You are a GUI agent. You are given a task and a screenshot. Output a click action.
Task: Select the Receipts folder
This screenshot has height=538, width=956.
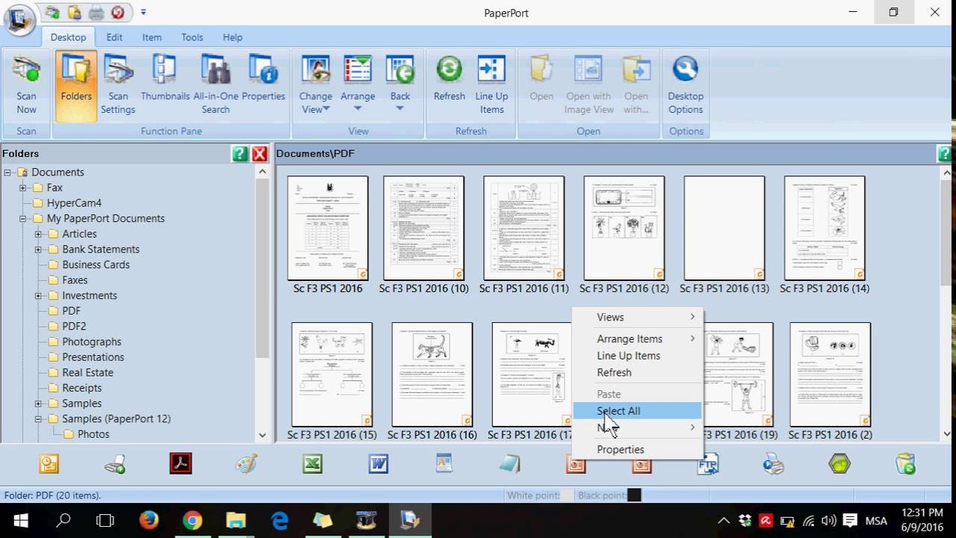tap(81, 388)
